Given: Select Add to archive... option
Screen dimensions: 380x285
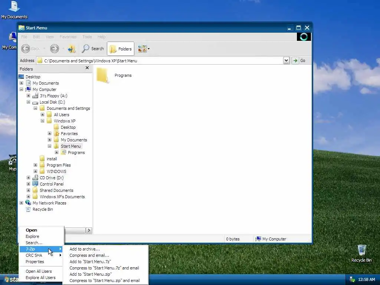Looking at the screenshot, I should [105, 249].
